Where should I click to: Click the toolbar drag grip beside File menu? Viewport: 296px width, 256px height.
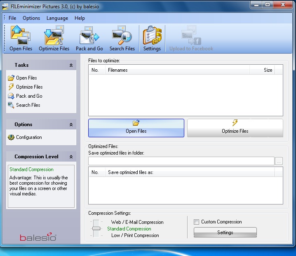coord(5,18)
